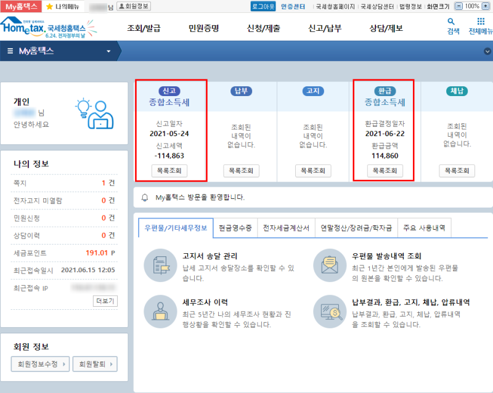Image resolution: width=493 pixels, height=393 pixels.
Task: Switch to the 현금영수증 tab
Action: 235,228
